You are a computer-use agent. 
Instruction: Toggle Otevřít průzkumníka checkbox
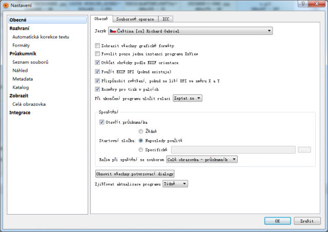[101, 122]
